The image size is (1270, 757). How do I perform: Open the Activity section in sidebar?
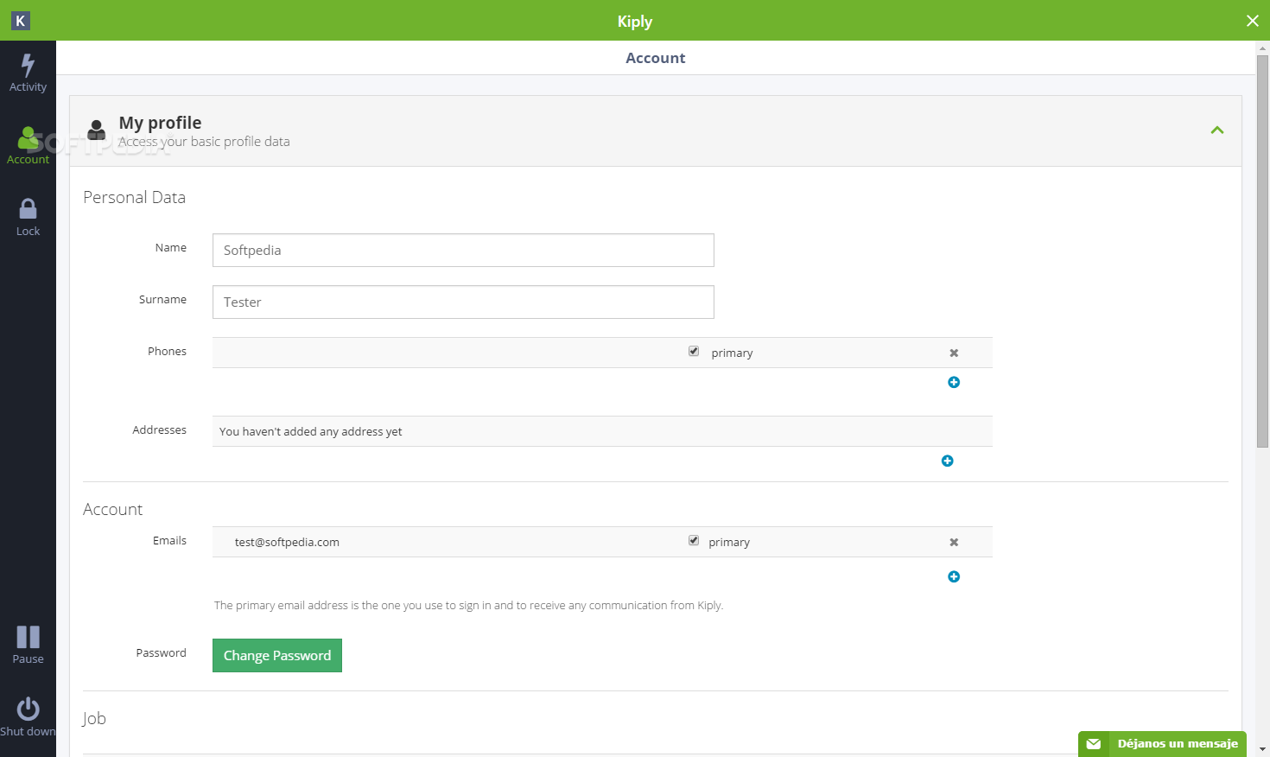28,73
